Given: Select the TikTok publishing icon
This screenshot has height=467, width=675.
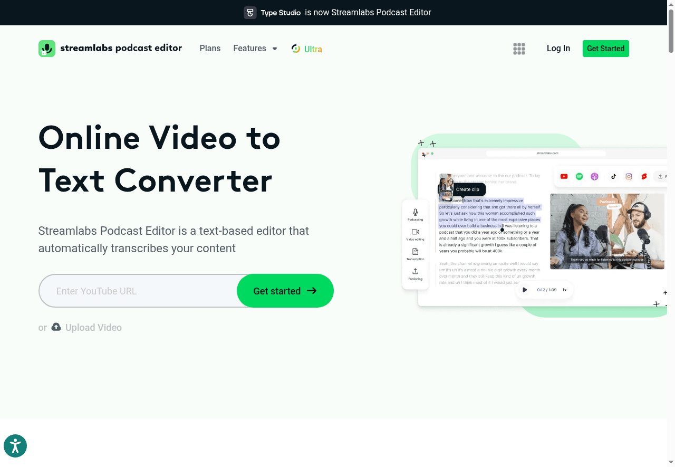Looking at the screenshot, I should 612,176.
